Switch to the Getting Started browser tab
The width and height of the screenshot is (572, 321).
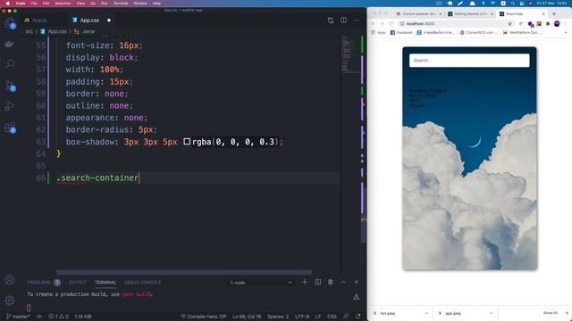(471, 14)
